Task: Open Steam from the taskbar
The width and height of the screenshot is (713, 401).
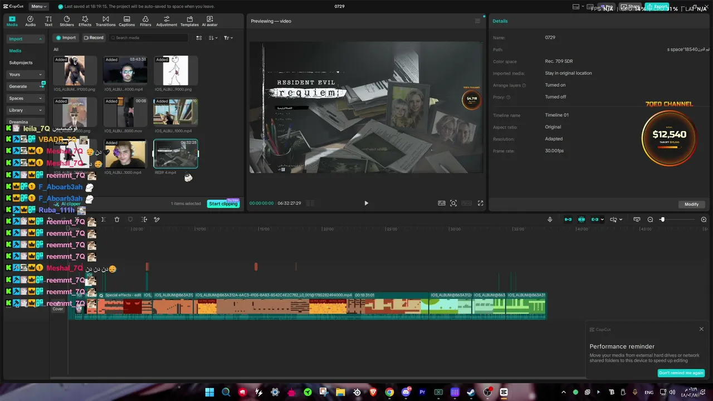Action: click(471, 393)
